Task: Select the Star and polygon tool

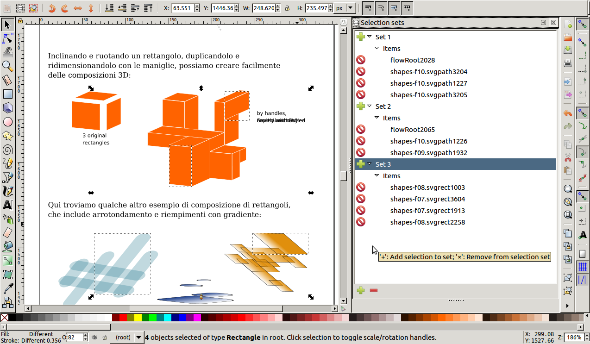Action: coord(7,136)
